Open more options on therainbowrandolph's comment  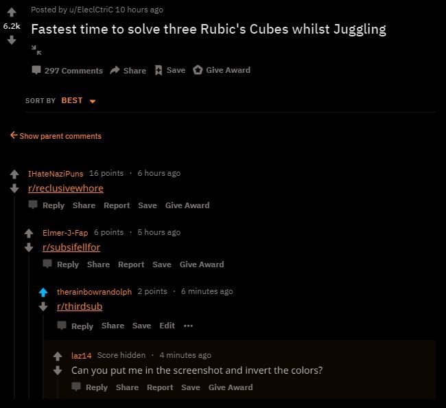click(x=188, y=326)
